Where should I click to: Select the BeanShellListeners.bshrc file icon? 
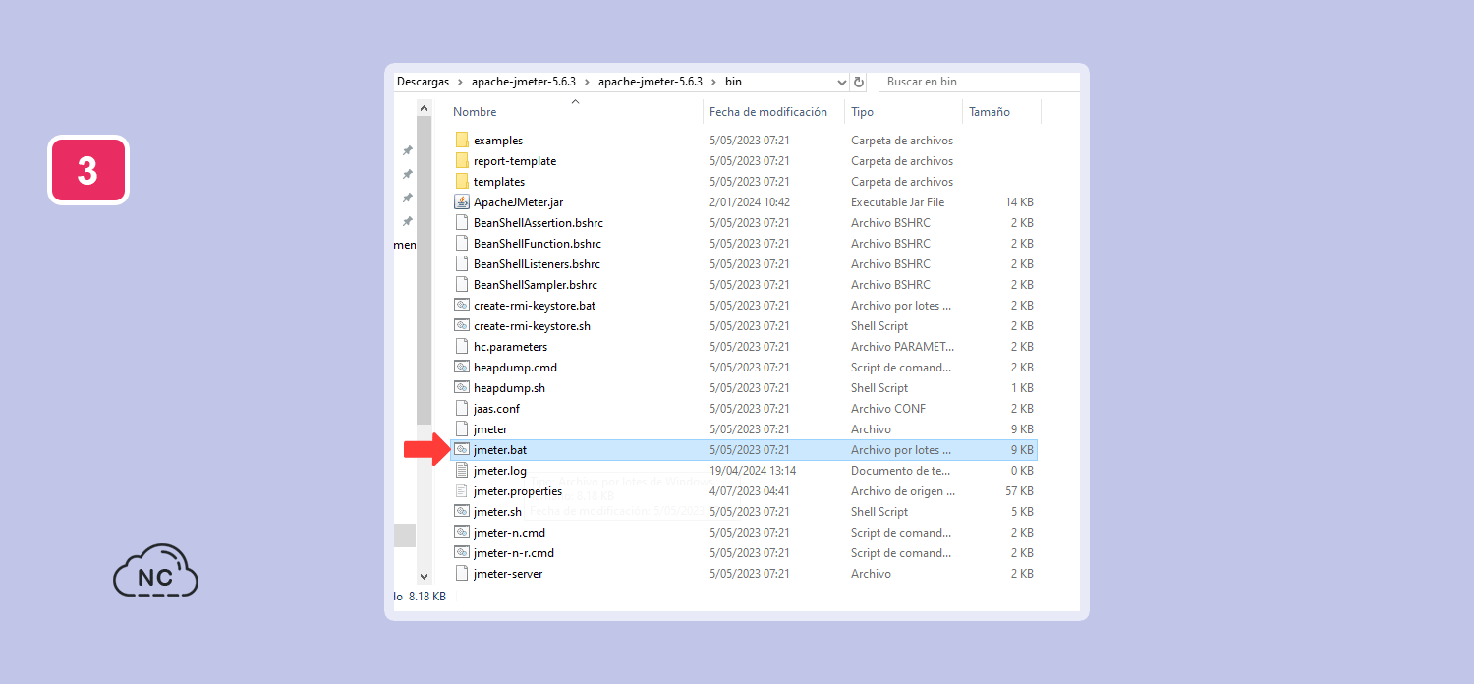462,263
